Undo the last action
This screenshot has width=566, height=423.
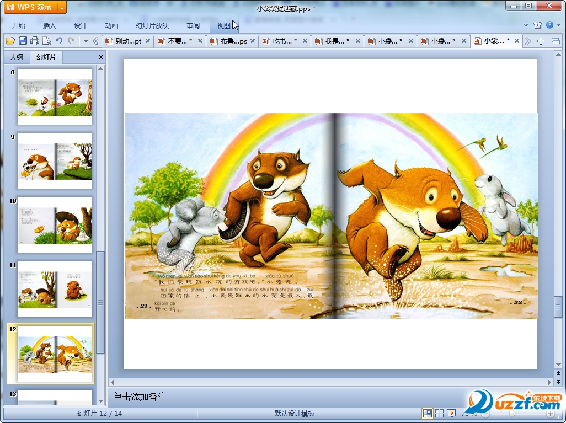(x=59, y=41)
